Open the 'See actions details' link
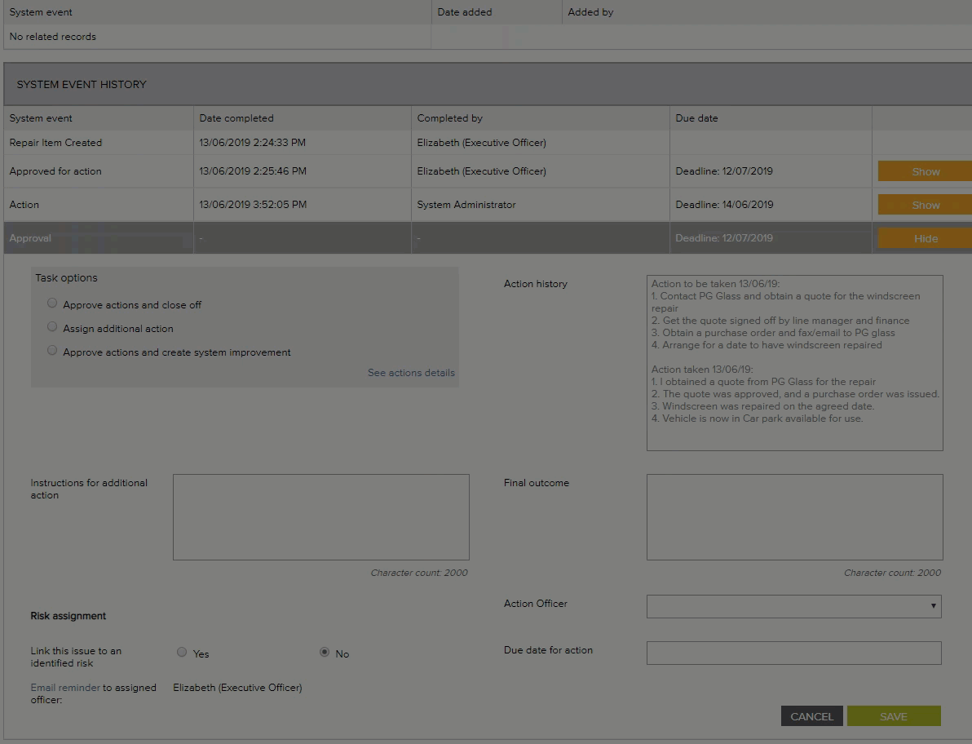Viewport: 972px width, 744px height. (x=411, y=373)
